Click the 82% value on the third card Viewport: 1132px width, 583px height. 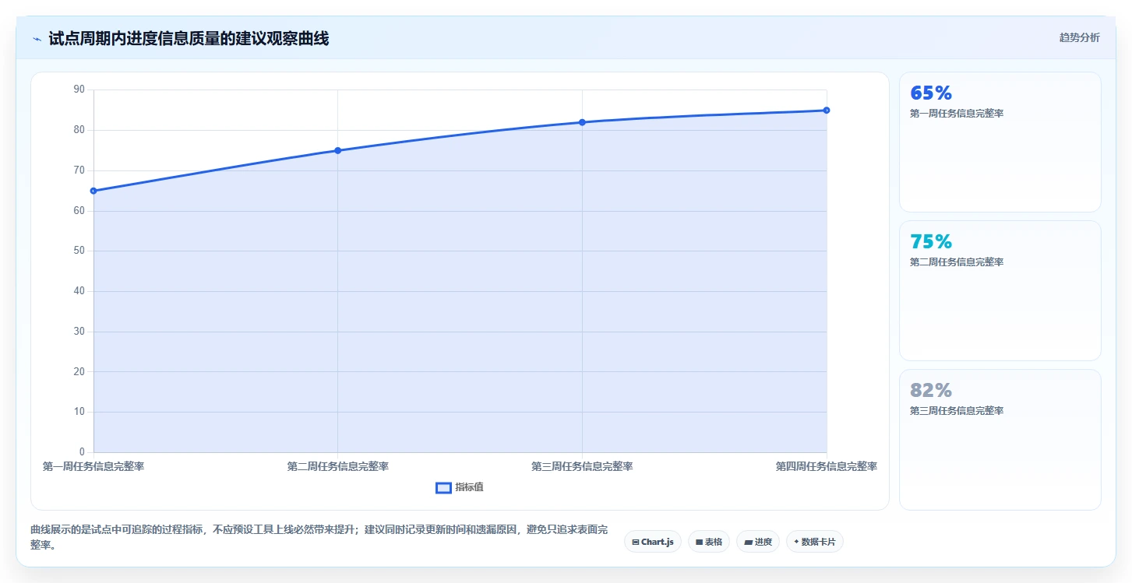pyautogui.click(x=931, y=390)
